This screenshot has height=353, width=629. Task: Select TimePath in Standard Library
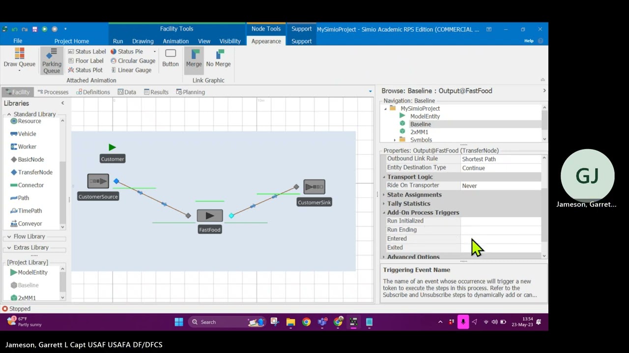pyautogui.click(x=26, y=211)
